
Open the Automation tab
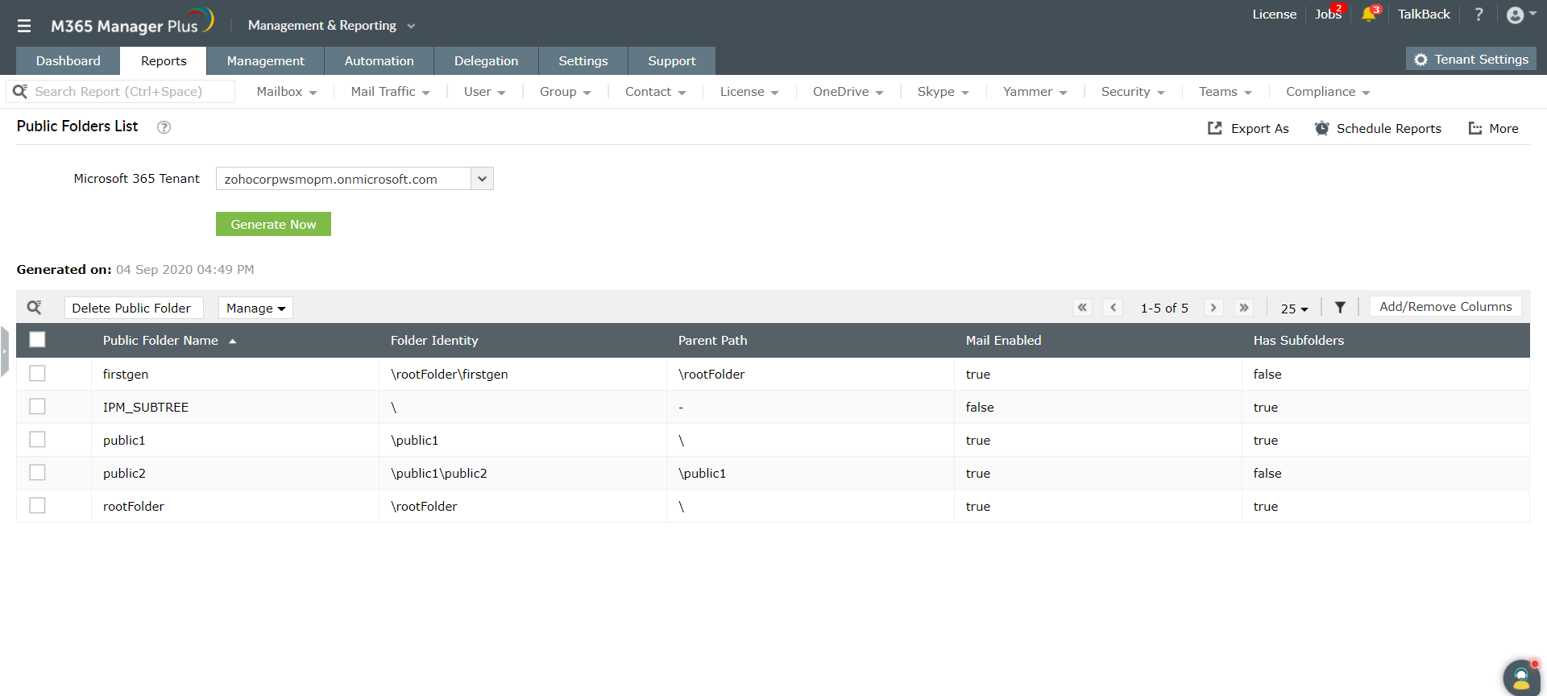click(x=379, y=61)
